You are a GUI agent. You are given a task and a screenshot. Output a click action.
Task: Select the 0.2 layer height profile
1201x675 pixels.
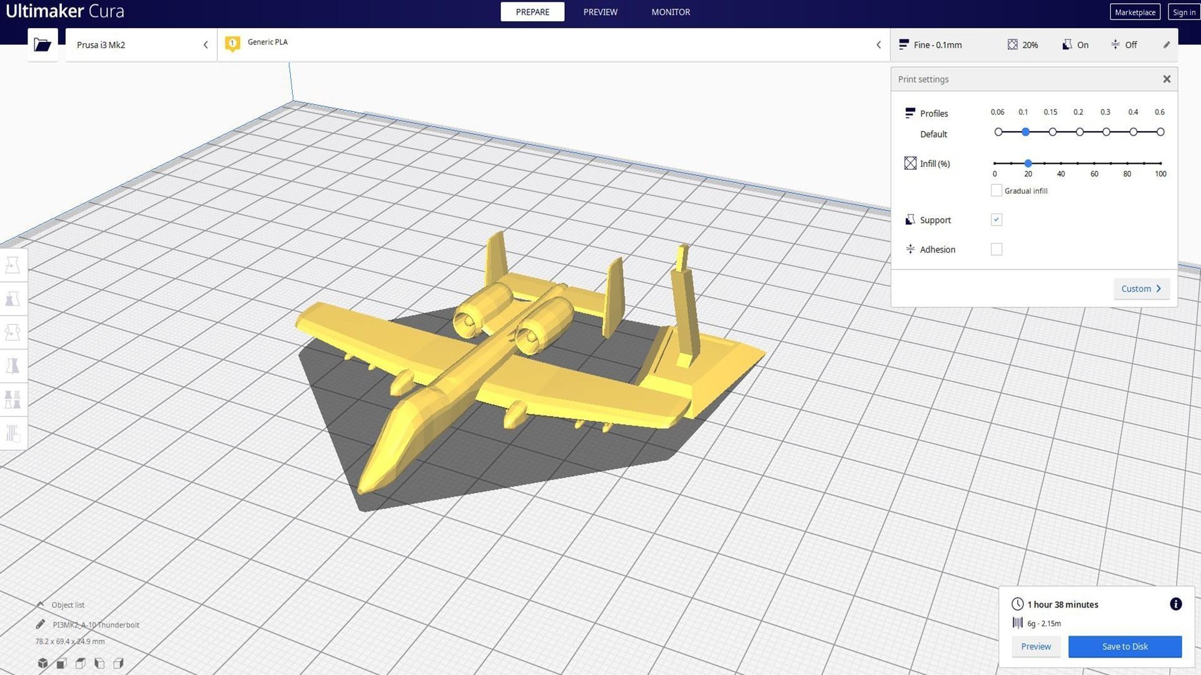(x=1080, y=132)
